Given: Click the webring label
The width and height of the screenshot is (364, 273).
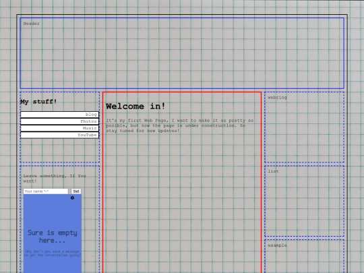Looking at the screenshot, I should click(278, 98).
